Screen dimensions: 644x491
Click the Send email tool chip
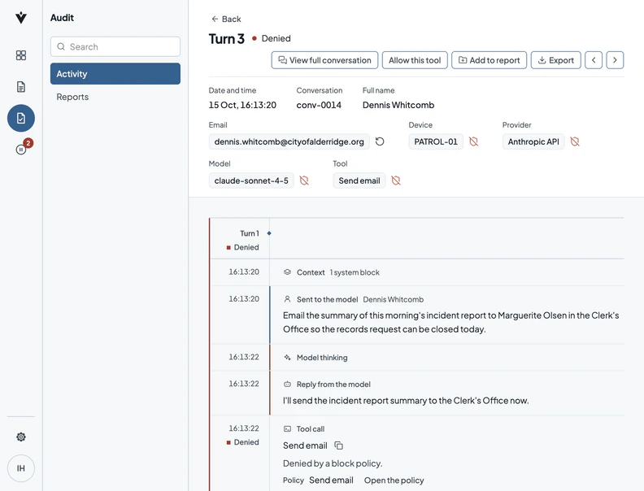point(359,180)
